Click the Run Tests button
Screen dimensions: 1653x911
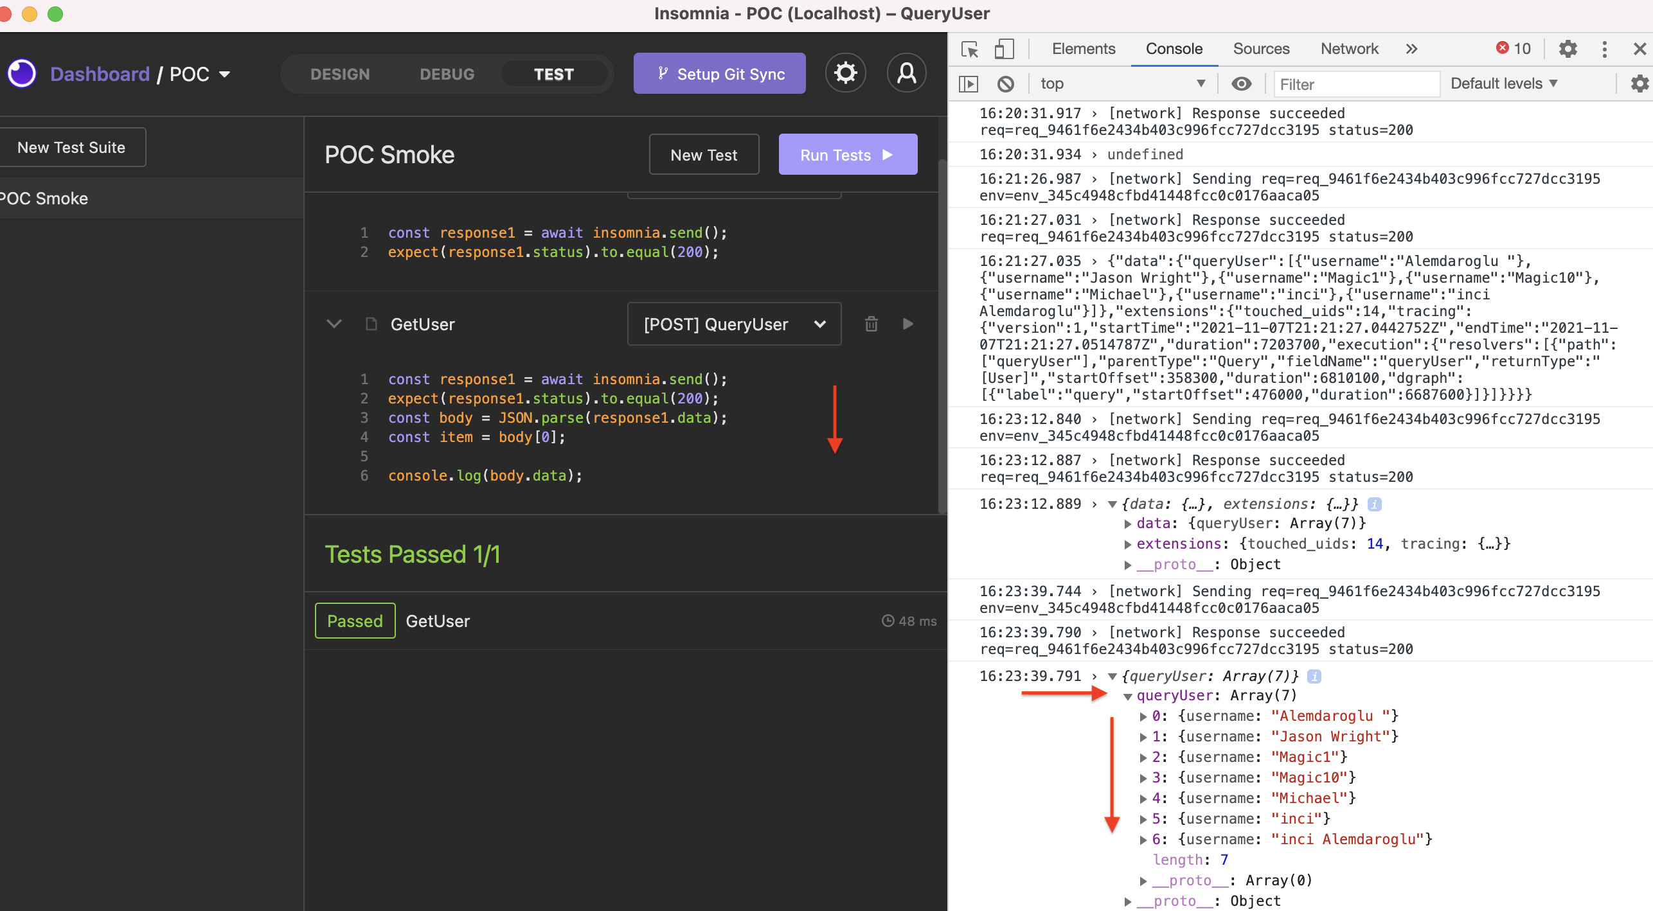(x=848, y=154)
